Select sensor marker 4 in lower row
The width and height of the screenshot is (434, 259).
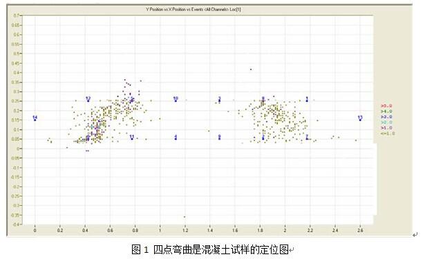point(176,137)
